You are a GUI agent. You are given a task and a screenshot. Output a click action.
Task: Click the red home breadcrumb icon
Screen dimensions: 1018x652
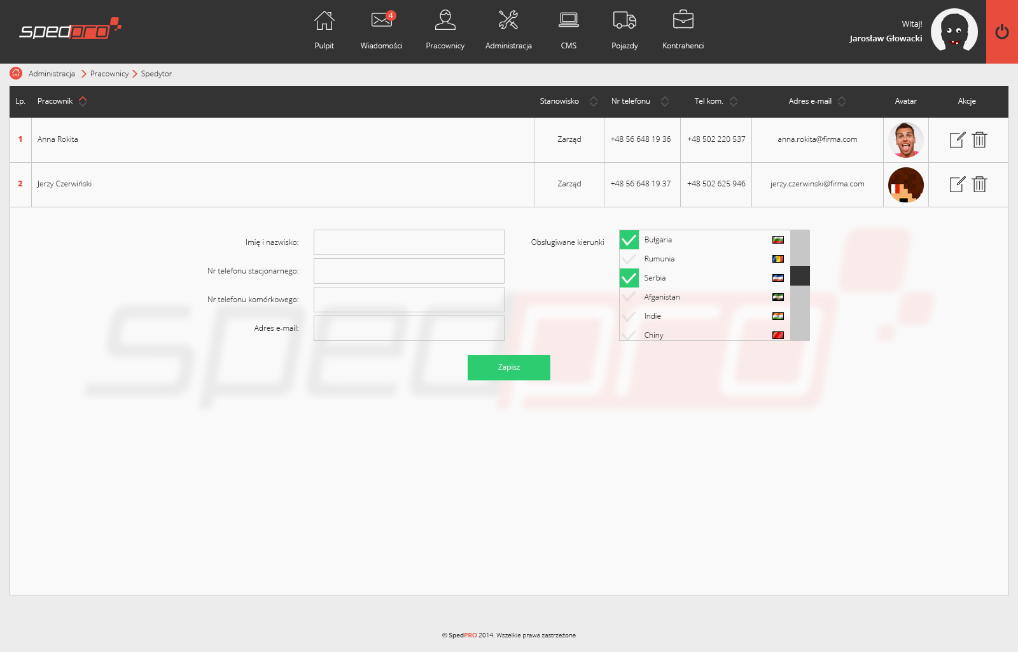[16, 74]
